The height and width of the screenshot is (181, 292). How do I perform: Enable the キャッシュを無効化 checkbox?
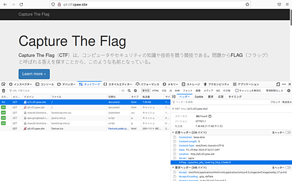(237, 91)
